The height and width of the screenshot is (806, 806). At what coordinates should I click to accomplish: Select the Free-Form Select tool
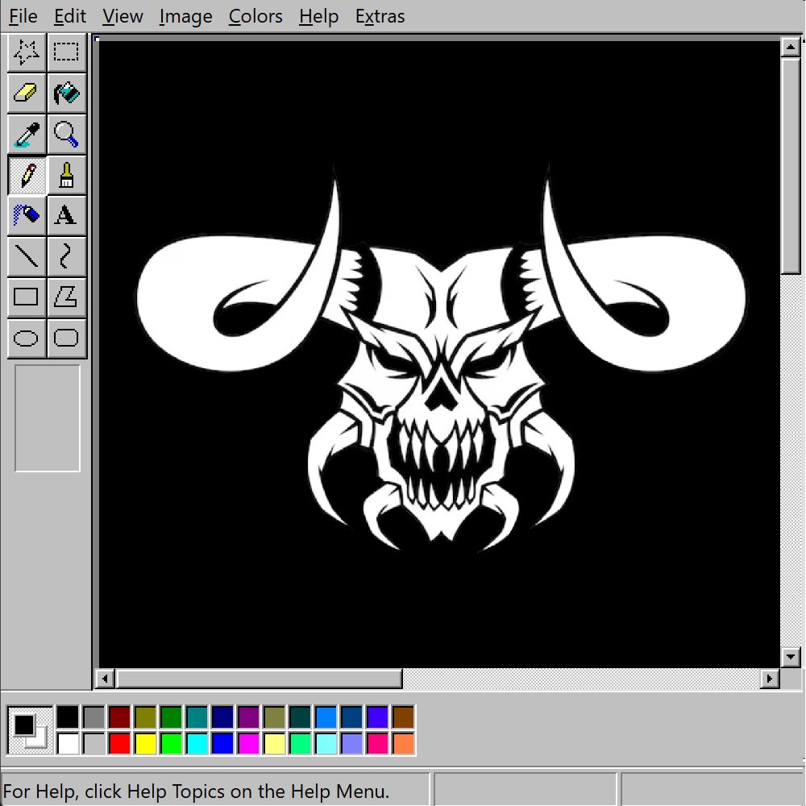[27, 52]
